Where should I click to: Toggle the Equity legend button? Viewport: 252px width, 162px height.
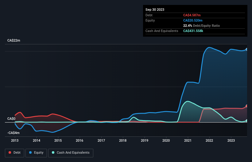coord(36,153)
